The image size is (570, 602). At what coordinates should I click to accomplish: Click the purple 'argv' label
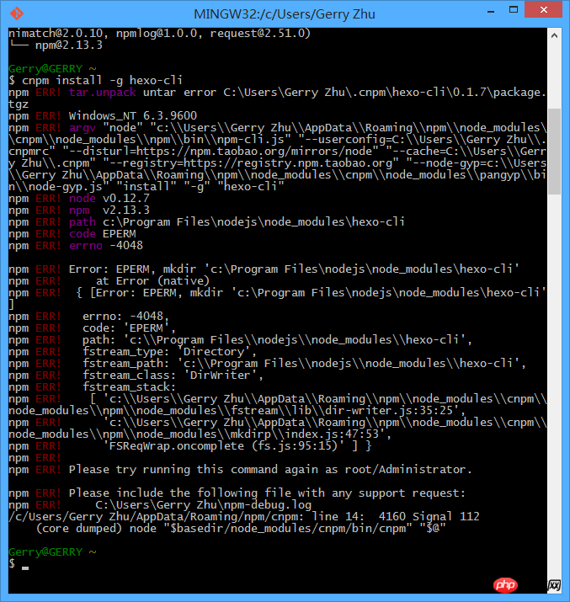pyautogui.click(x=83, y=128)
